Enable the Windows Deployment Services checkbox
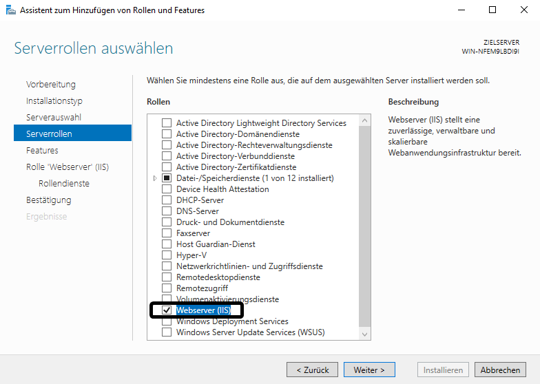 pos(167,322)
